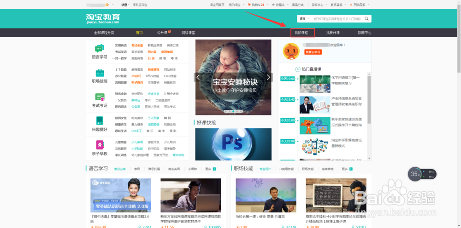
Task: Expand the 收藏夹 dropdown arrow
Action: [288, 5]
